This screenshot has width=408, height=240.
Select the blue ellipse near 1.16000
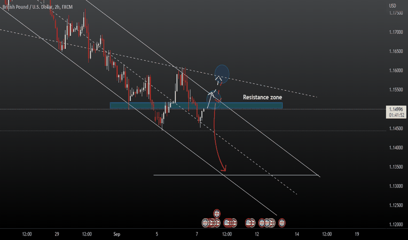point(222,74)
